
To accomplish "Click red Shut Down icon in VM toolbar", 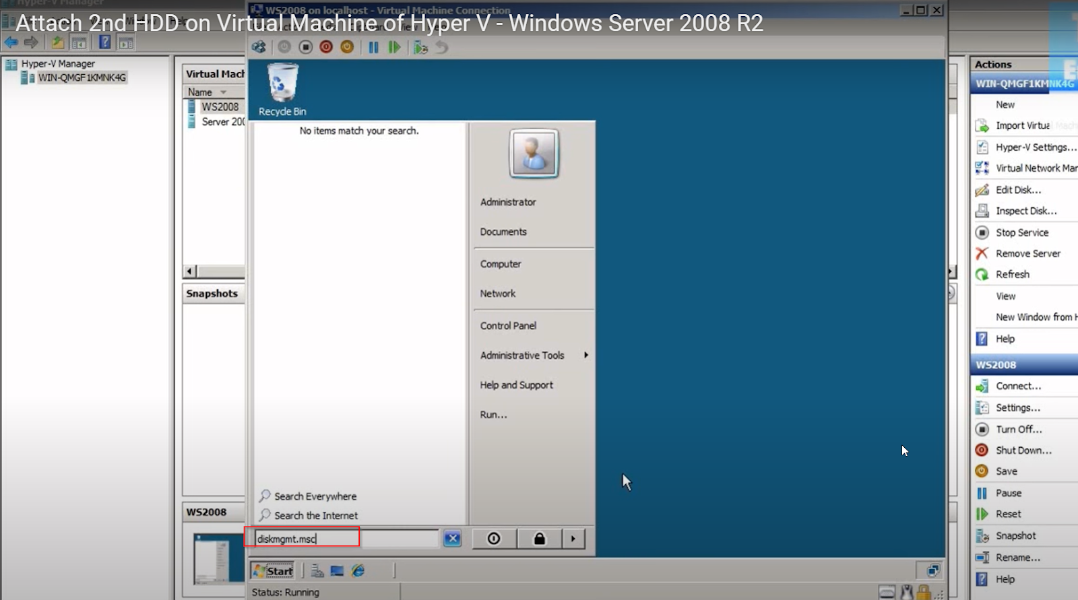I will (x=326, y=47).
